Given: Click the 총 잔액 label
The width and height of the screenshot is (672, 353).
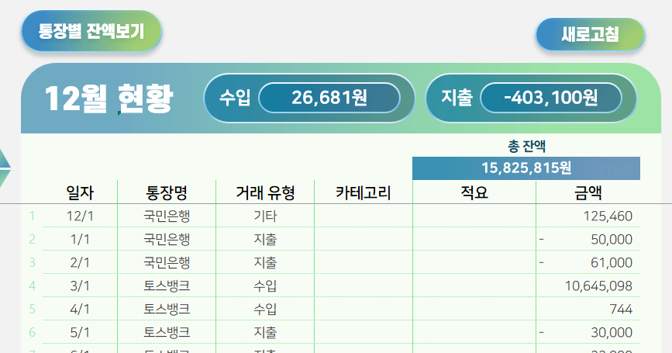Looking at the screenshot, I should [526, 146].
